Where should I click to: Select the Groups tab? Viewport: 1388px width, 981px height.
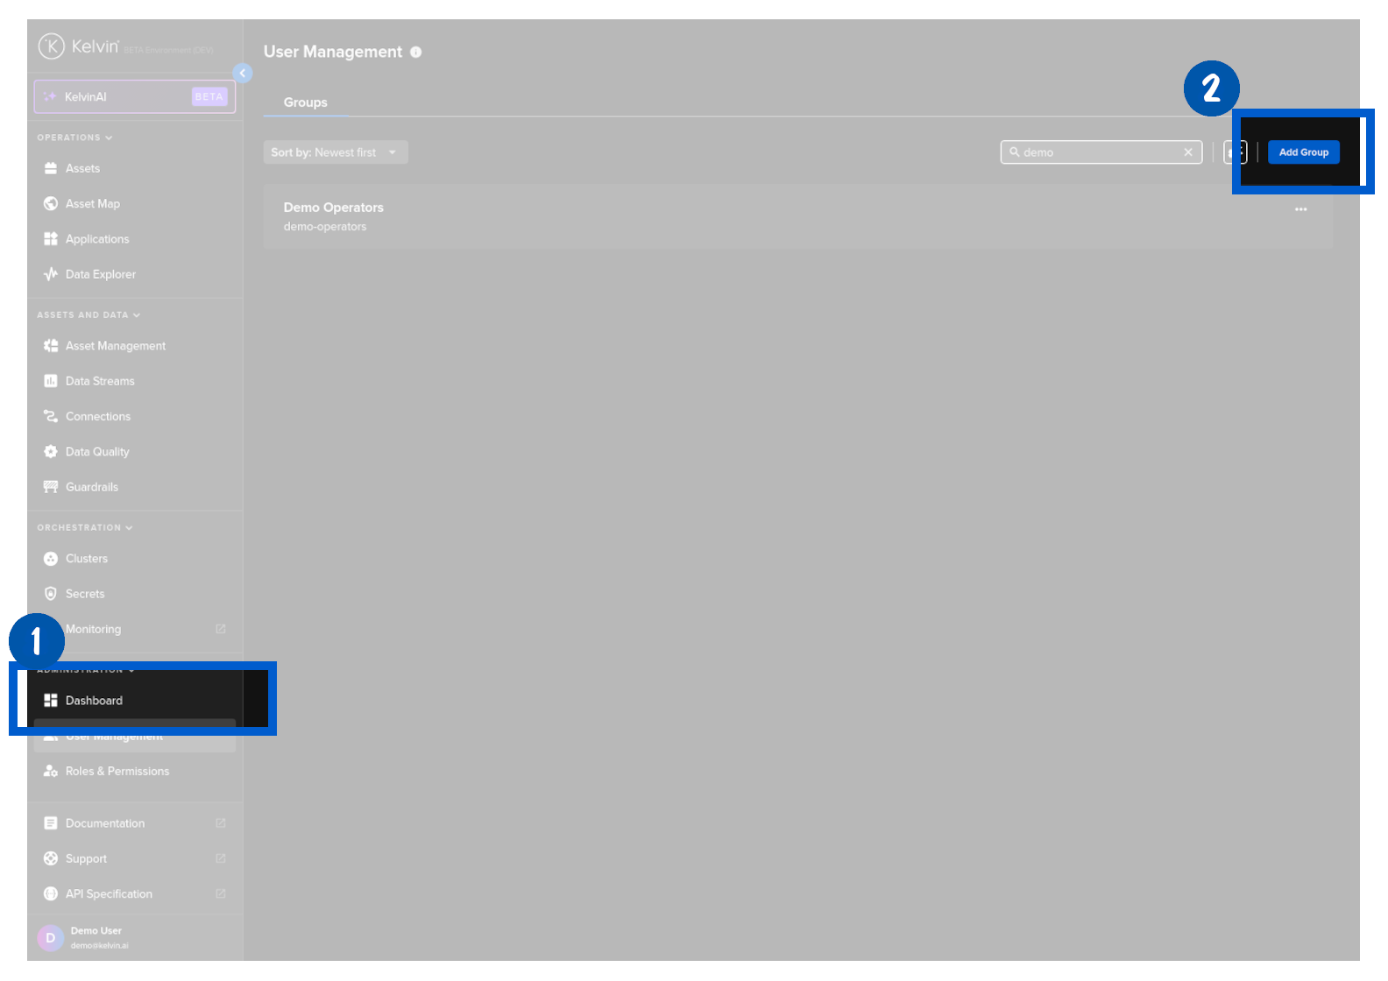coord(305,102)
